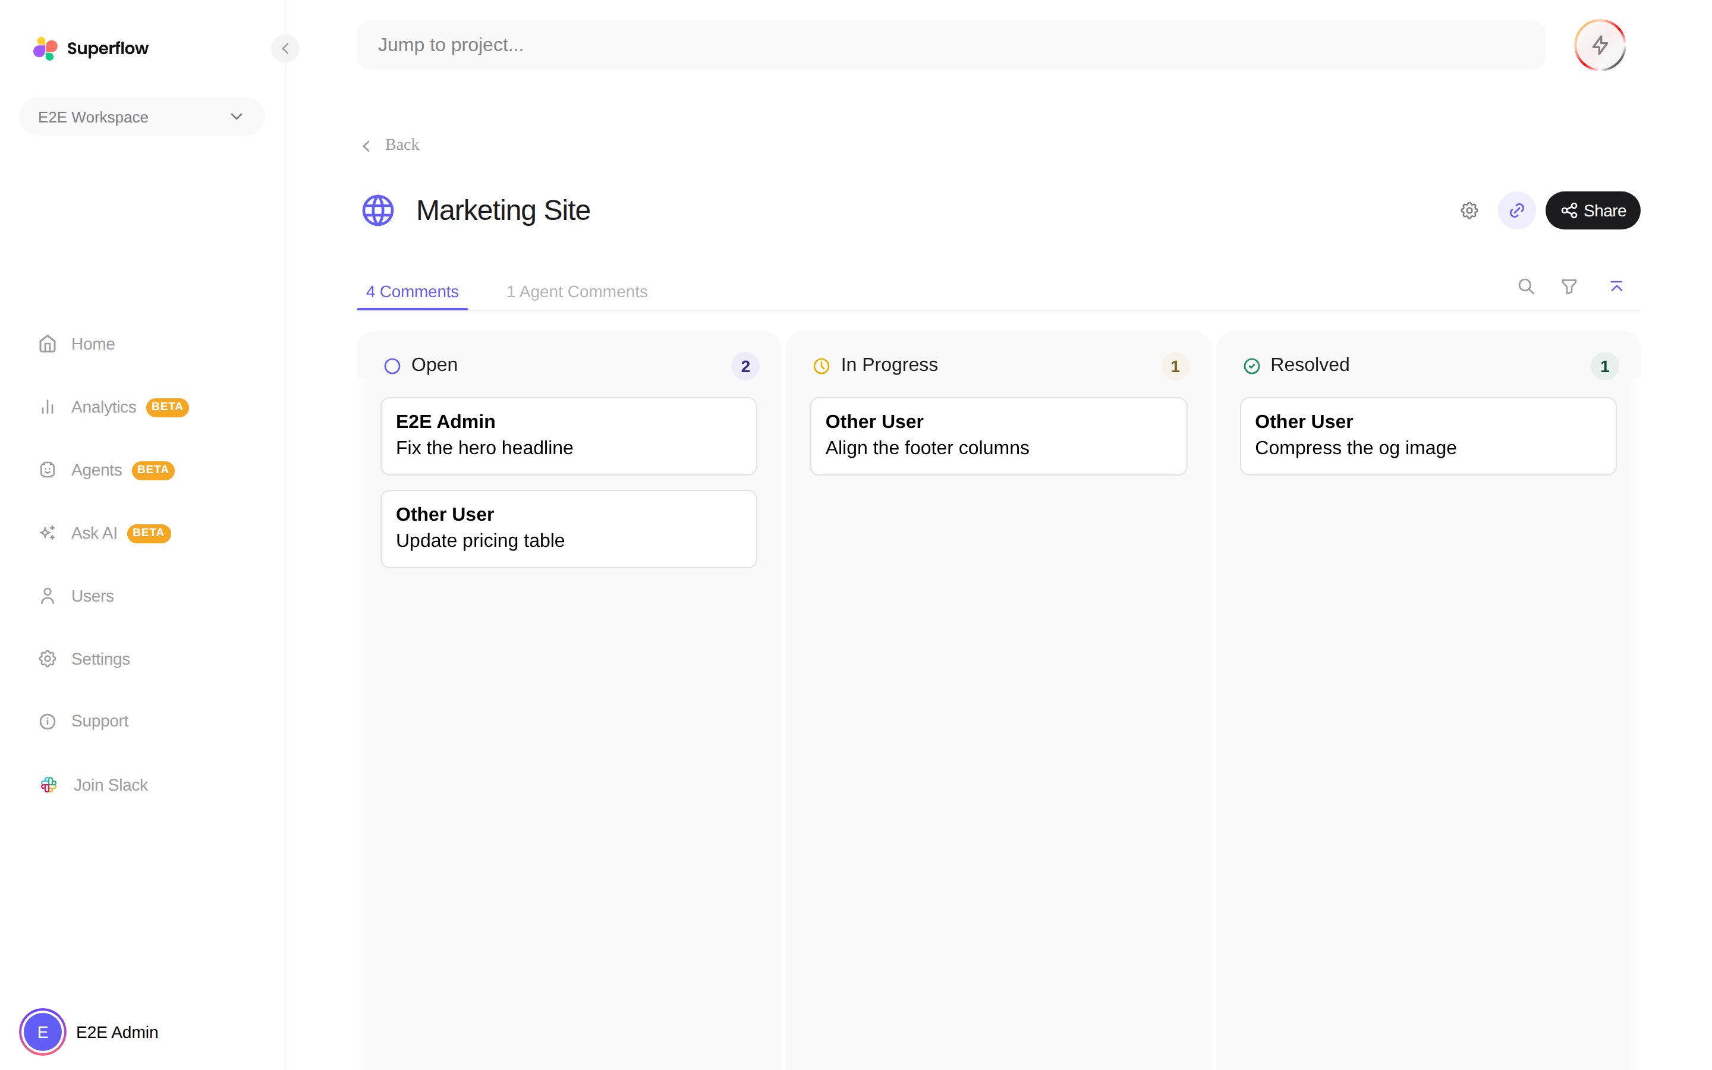The width and height of the screenshot is (1712, 1070).
Task: Focus the Jump to project search field
Action: click(950, 45)
